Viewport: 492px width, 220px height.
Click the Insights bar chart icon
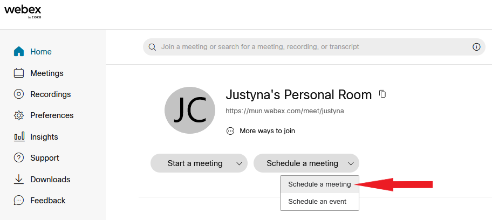[19, 137]
